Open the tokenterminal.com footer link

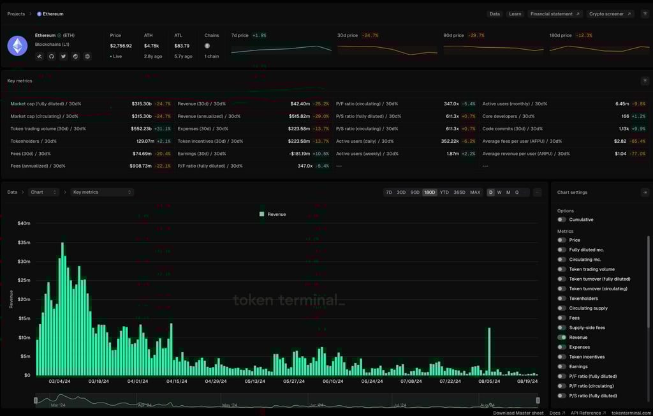631,413
